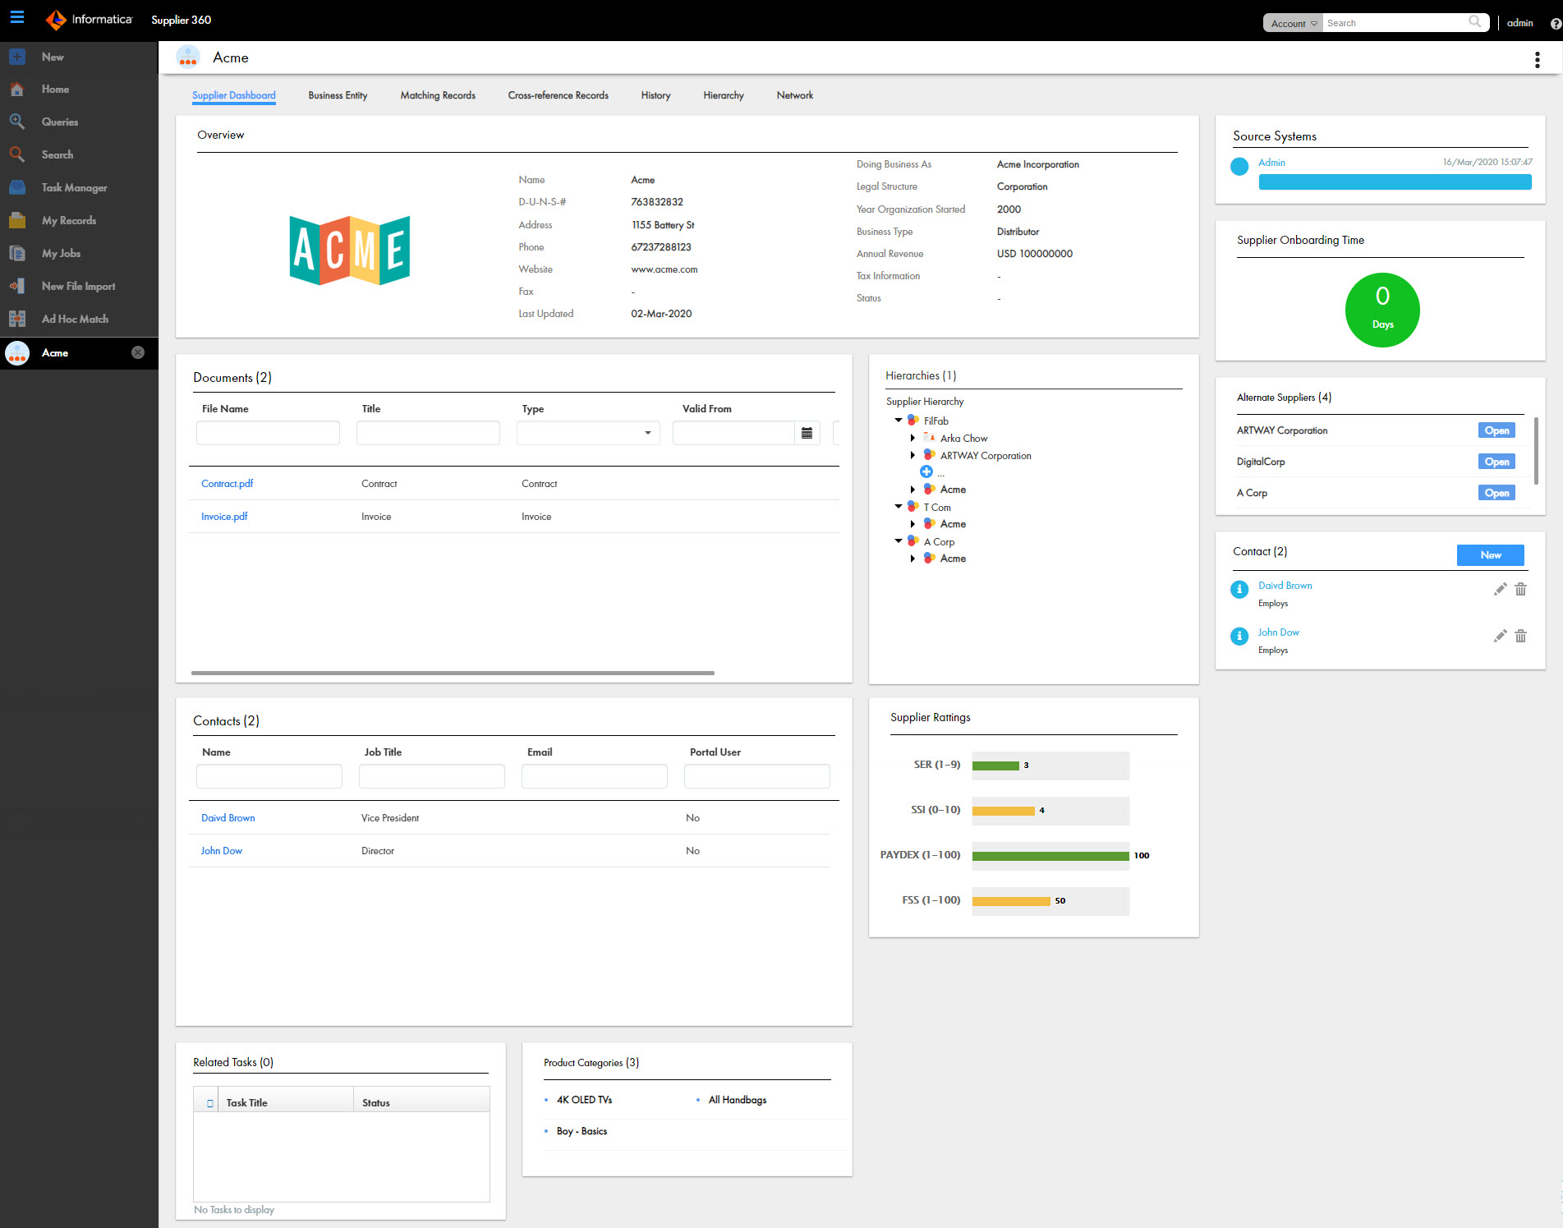Expand the ARTWAY Corporation hierarchy node
This screenshot has width=1563, height=1228.
tap(913, 455)
